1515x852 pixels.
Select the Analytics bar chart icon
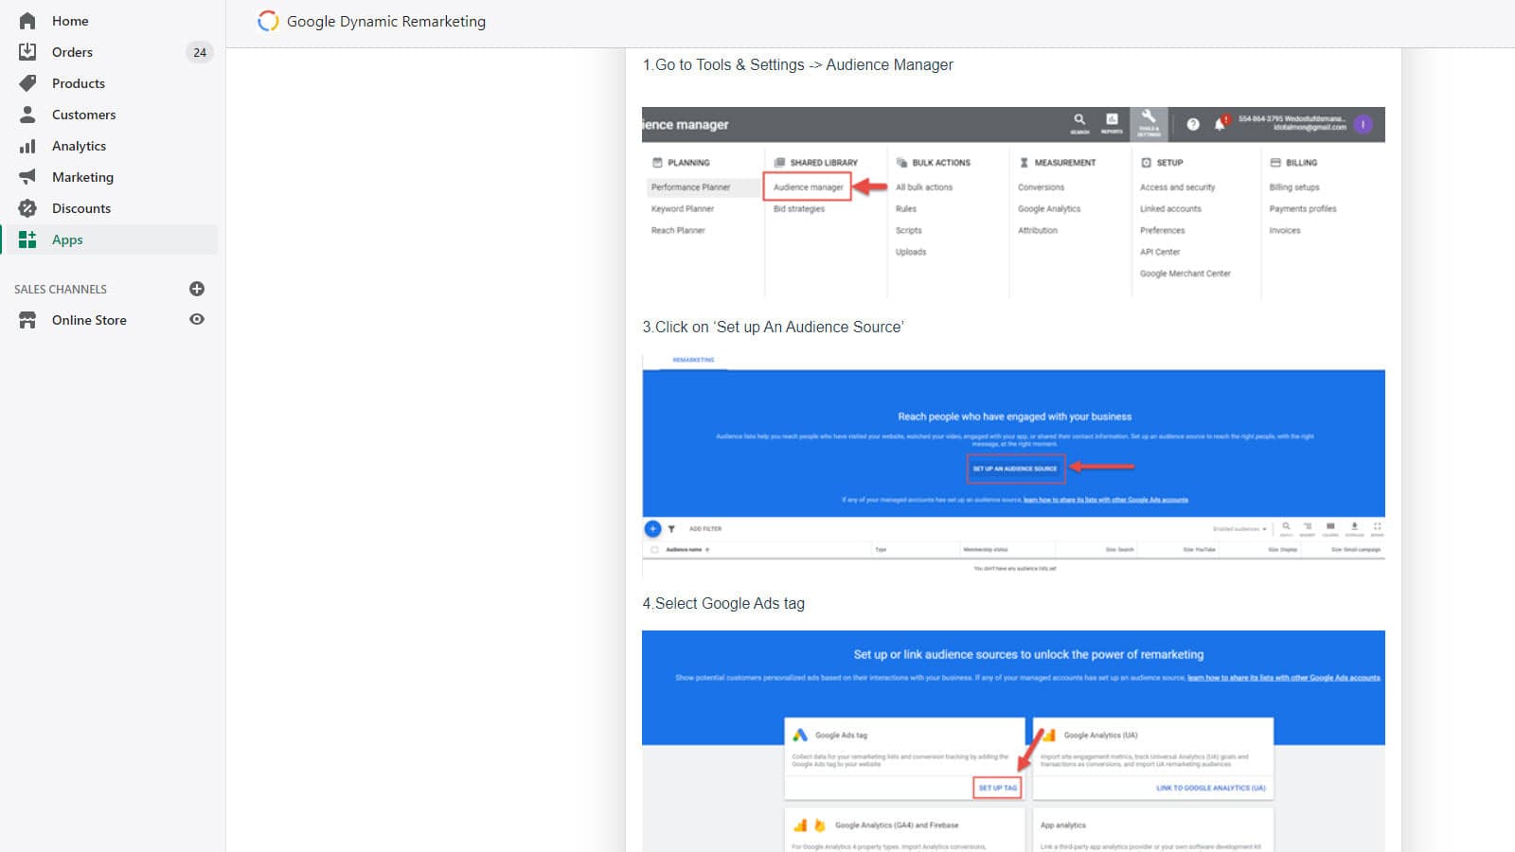[x=27, y=146]
